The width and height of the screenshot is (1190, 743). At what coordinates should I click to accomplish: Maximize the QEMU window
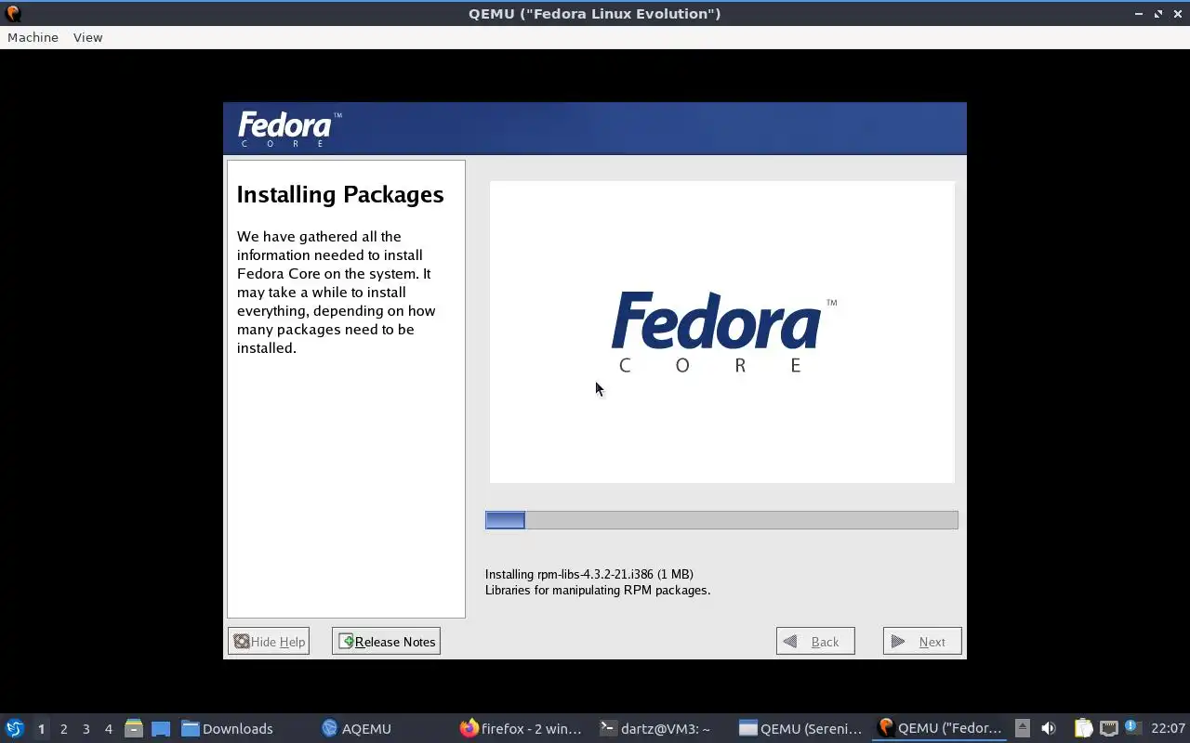[1158, 13]
